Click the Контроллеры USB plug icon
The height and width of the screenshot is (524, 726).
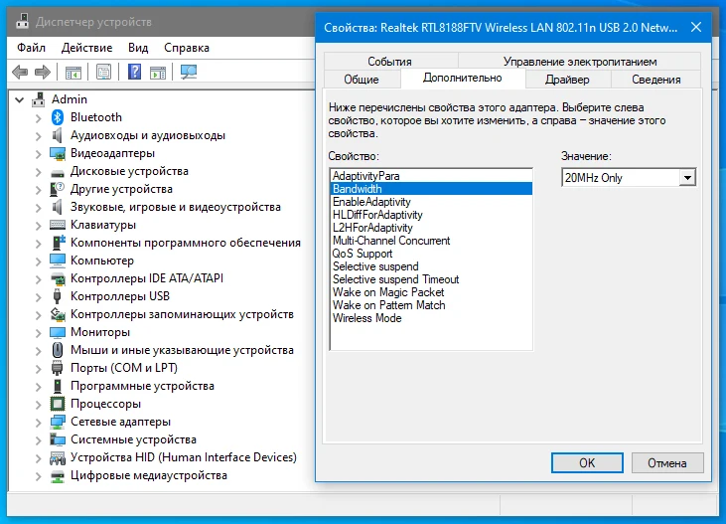[58, 296]
